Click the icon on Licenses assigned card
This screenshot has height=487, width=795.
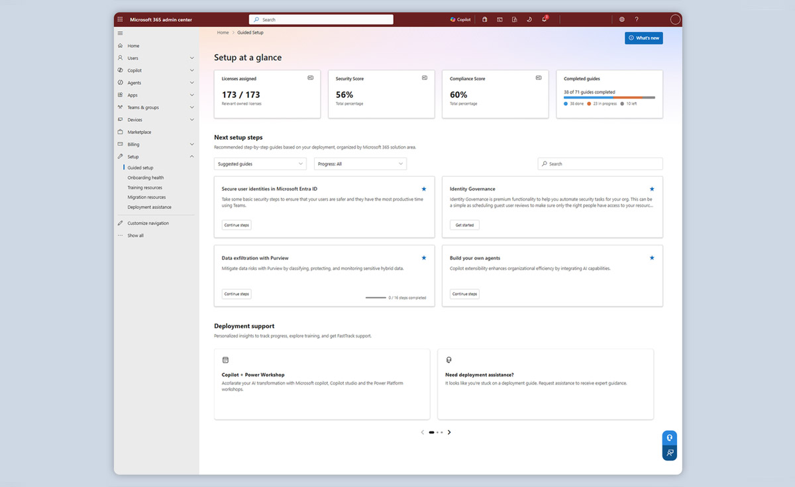[x=310, y=78]
